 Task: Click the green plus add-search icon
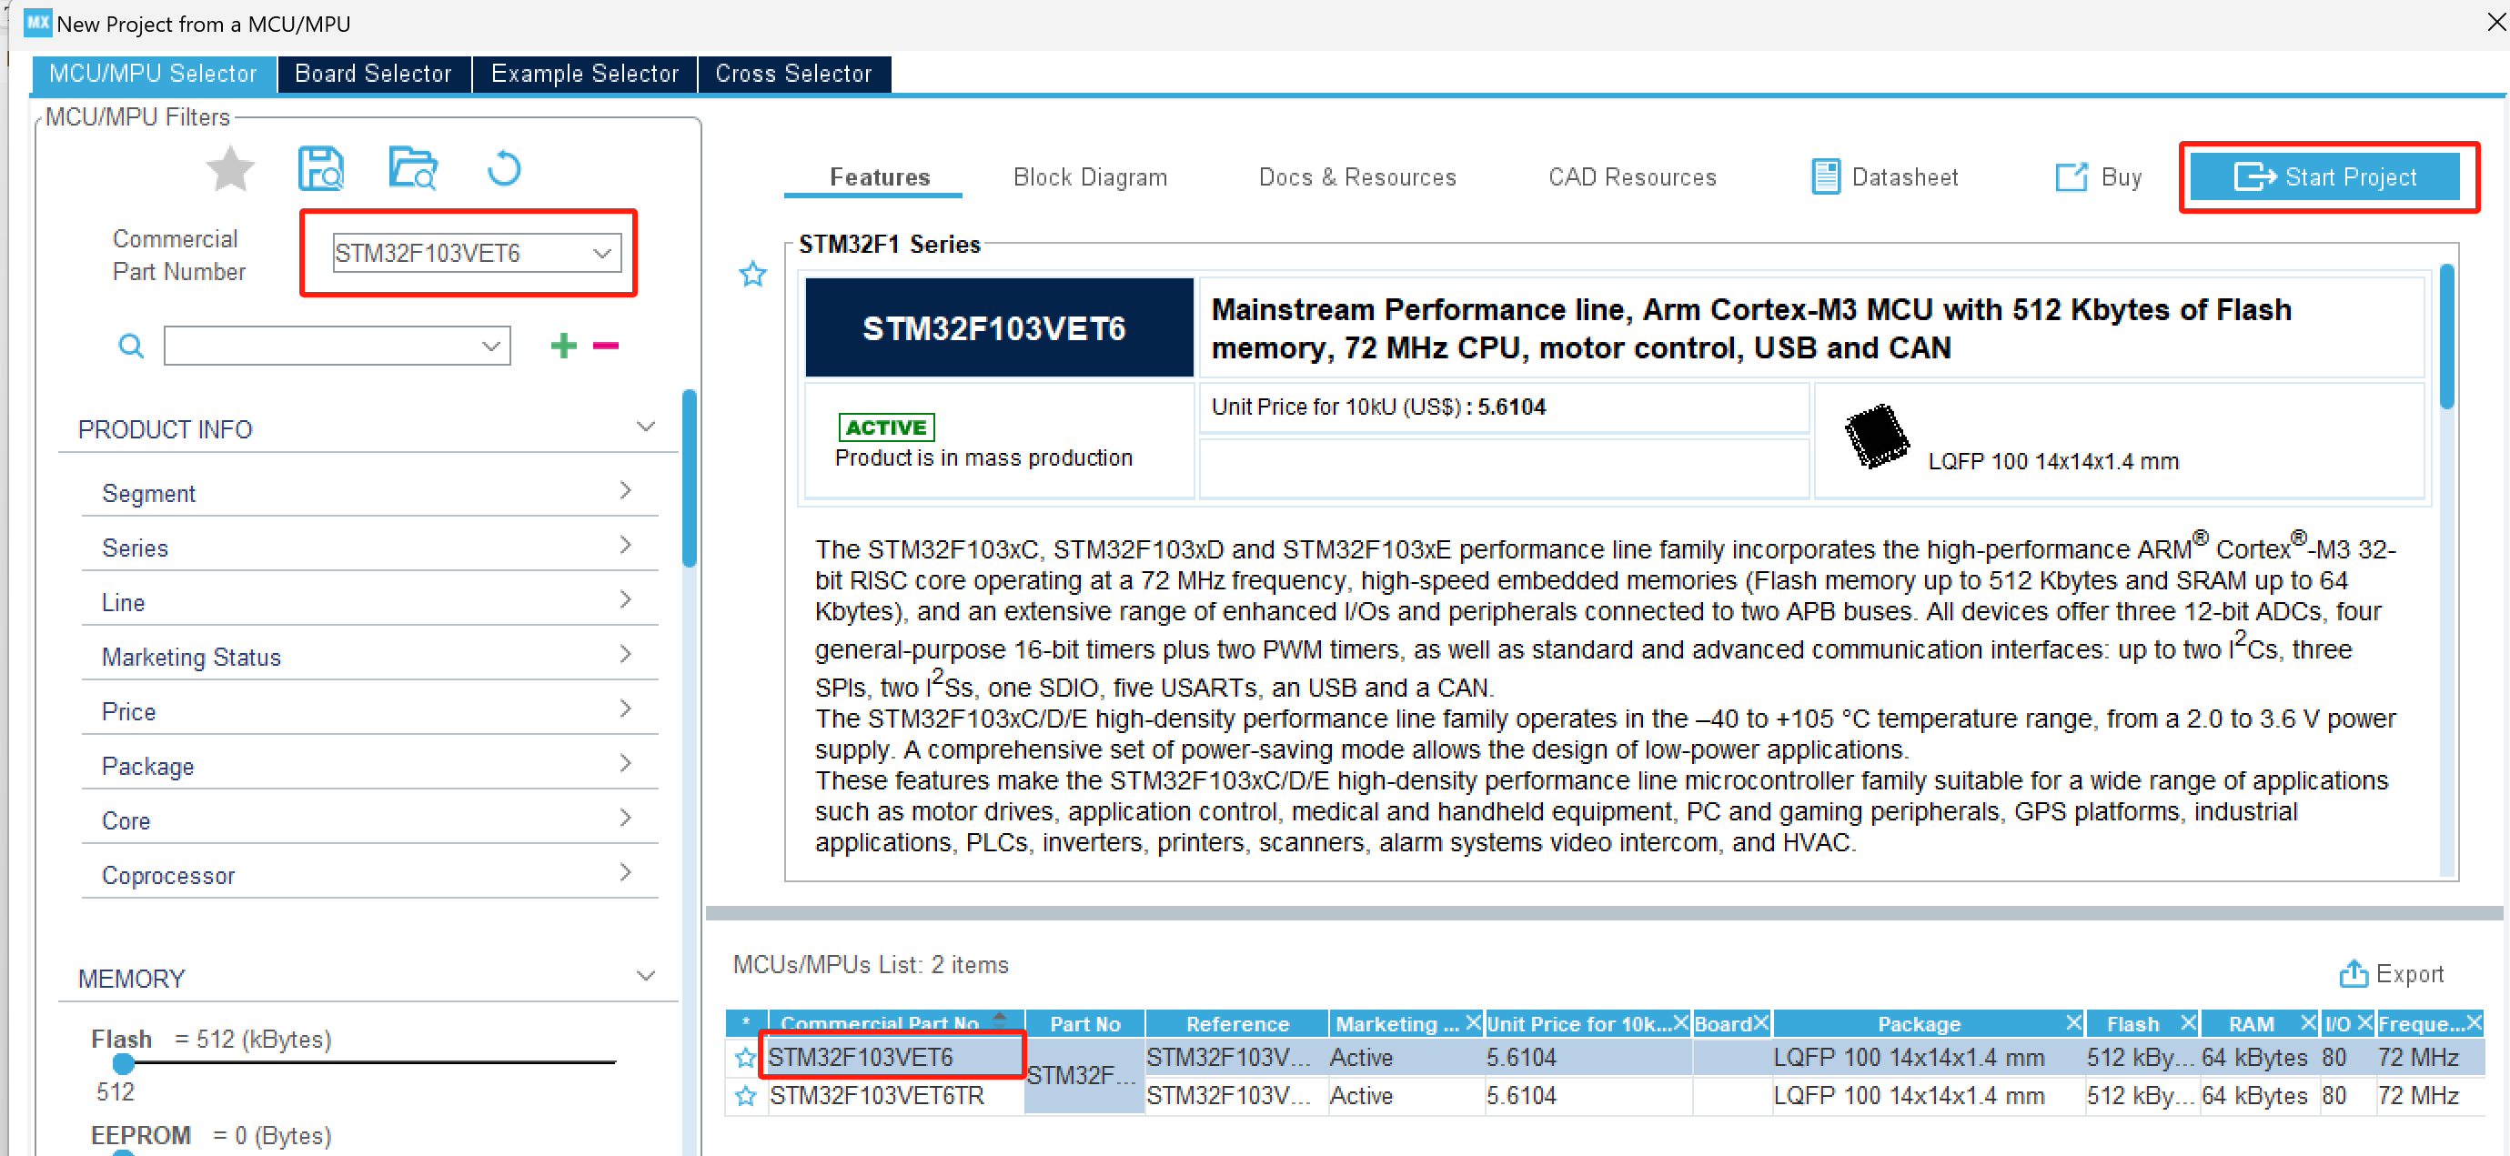click(563, 346)
